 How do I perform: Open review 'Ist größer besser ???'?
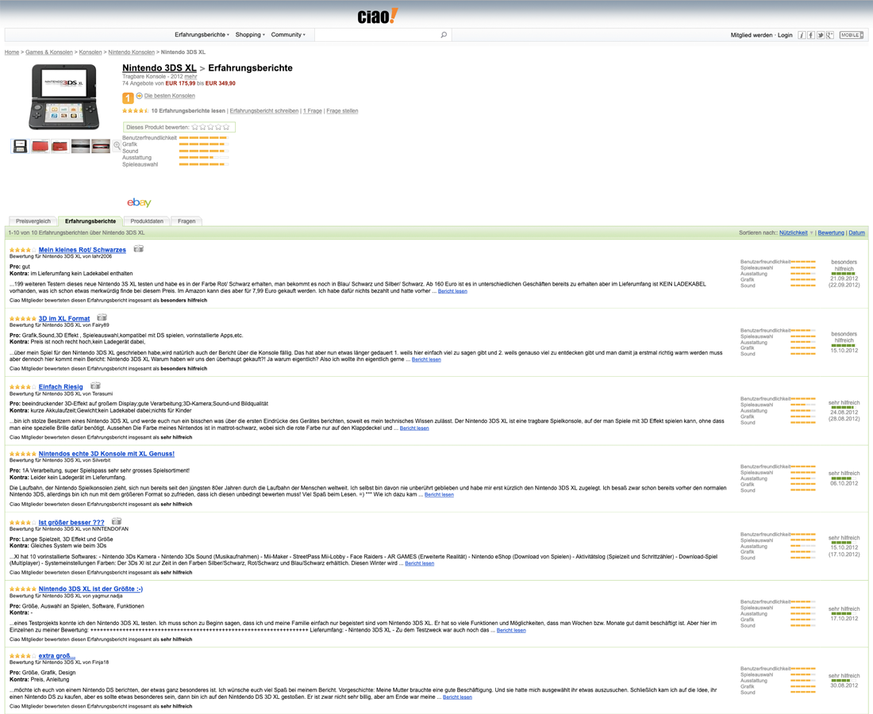tap(71, 523)
